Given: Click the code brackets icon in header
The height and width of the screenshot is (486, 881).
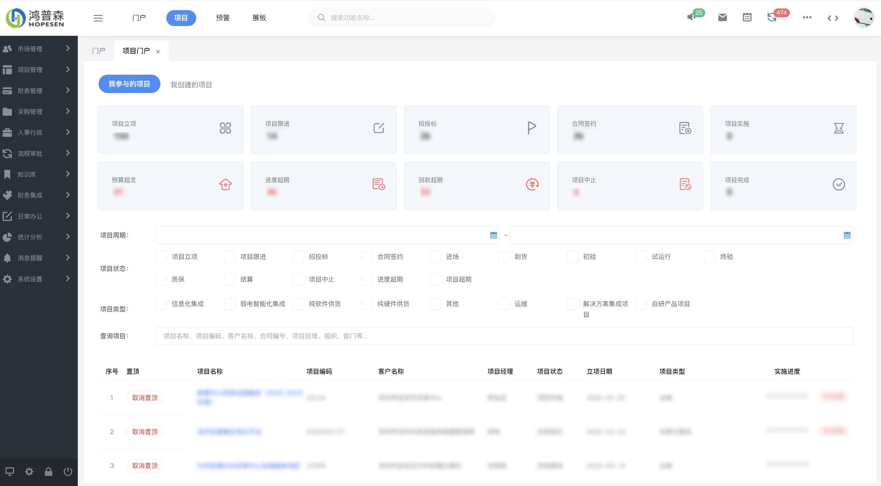Looking at the screenshot, I should [x=833, y=18].
